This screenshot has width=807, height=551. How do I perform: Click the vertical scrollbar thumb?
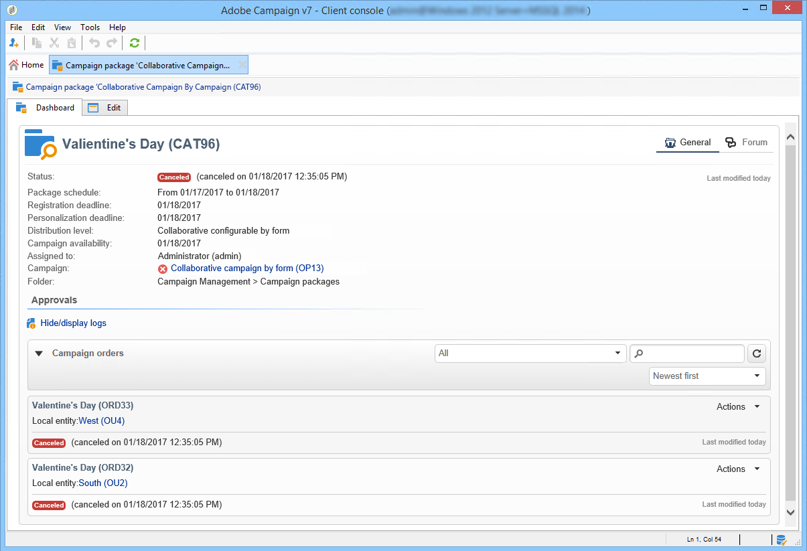(790, 323)
